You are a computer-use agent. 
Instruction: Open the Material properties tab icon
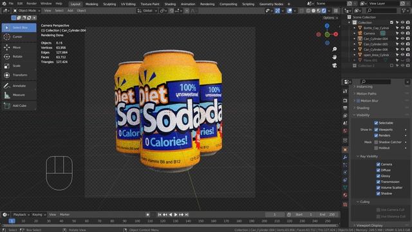[345, 195]
